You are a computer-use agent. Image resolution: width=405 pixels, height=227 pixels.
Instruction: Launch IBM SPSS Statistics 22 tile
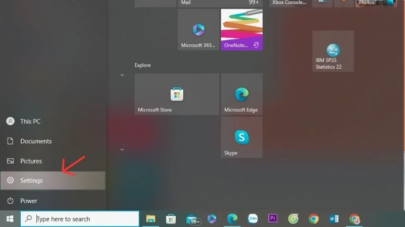point(333,51)
